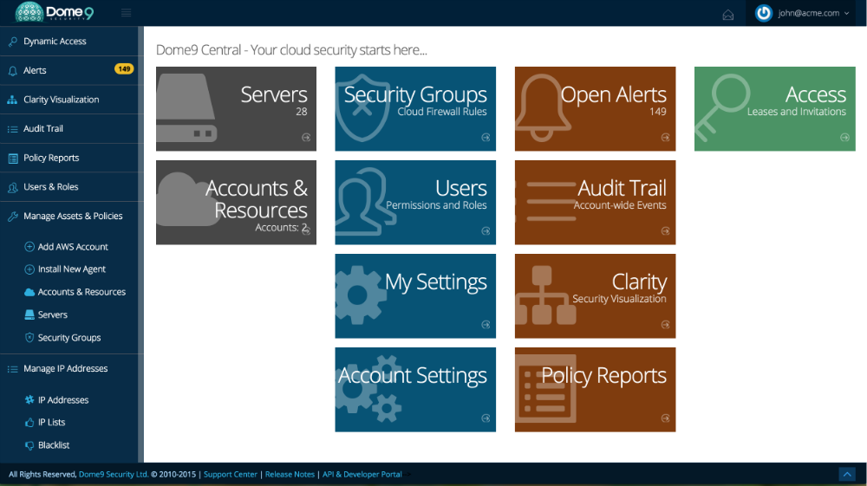
Task: Click arrow icon on Account Settings tile
Action: click(x=486, y=418)
